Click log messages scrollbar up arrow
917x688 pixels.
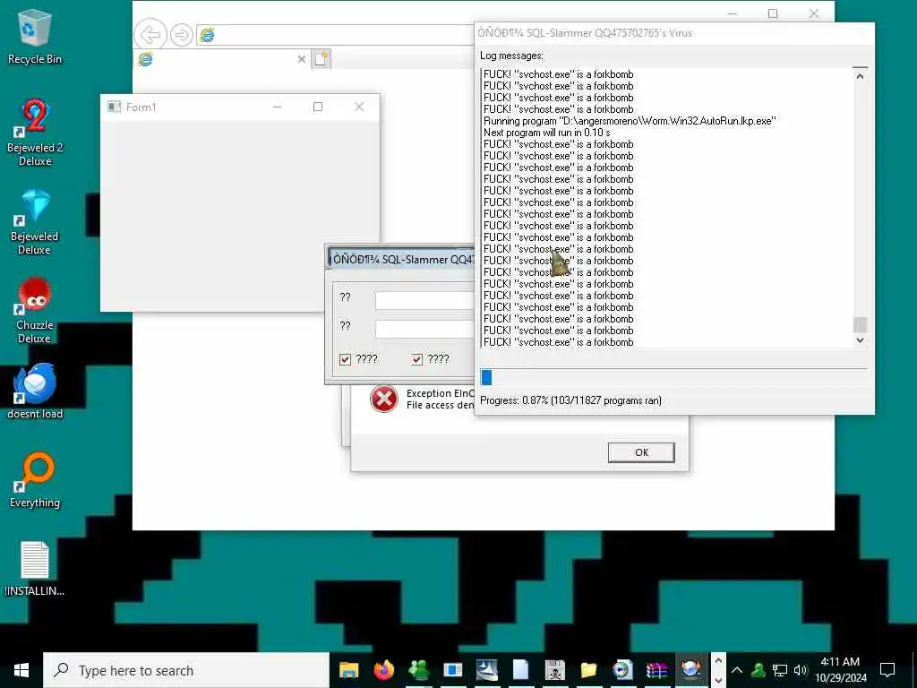[x=860, y=76]
